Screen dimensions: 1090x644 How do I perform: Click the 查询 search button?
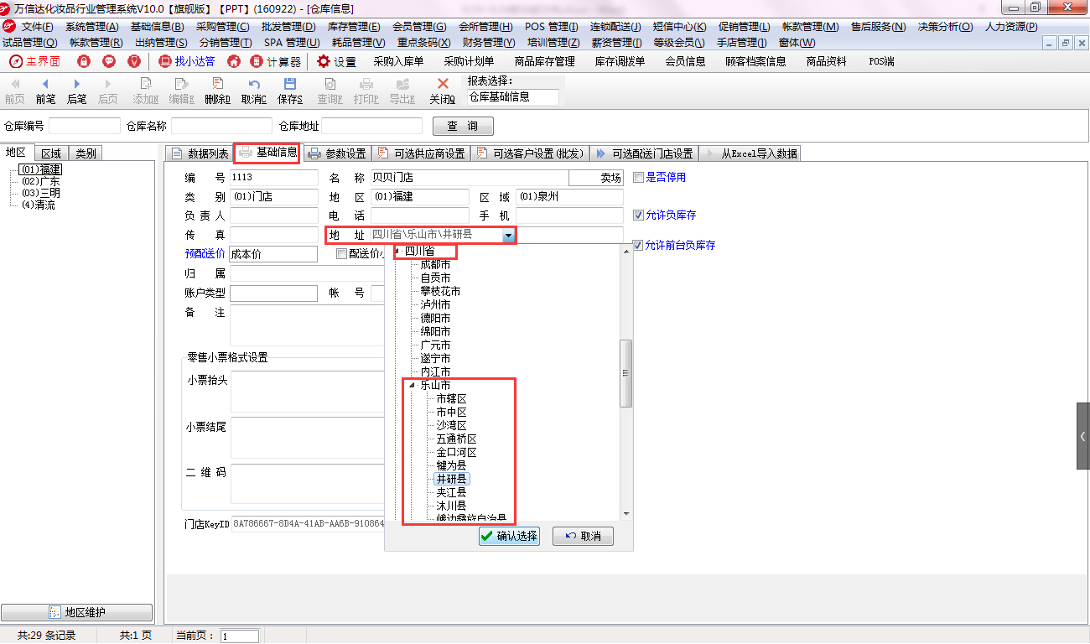click(463, 126)
